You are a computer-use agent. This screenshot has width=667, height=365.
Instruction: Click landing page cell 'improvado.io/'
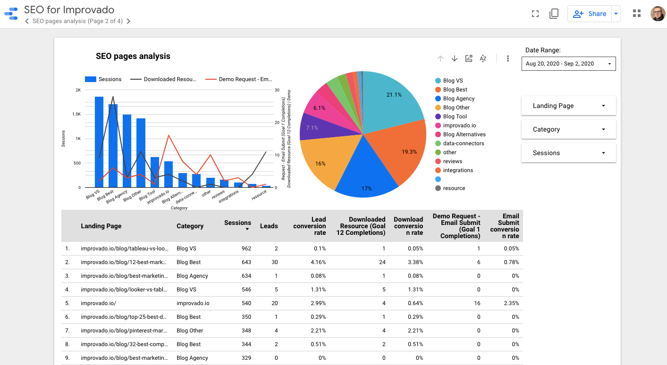pyautogui.click(x=99, y=303)
